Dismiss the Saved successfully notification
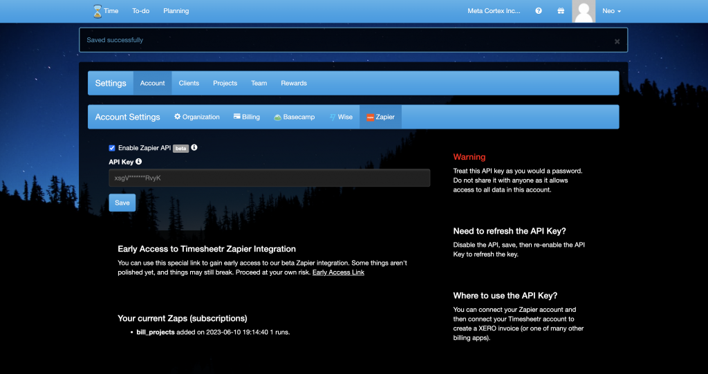708x374 pixels. tap(617, 41)
